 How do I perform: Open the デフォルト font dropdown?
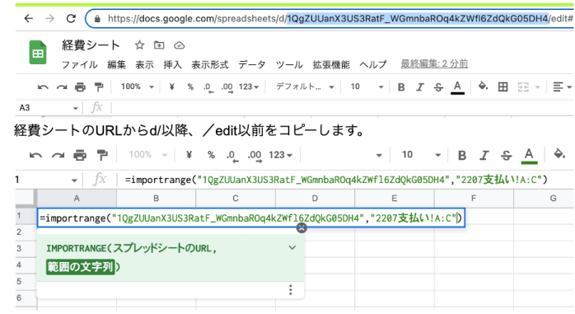(305, 87)
